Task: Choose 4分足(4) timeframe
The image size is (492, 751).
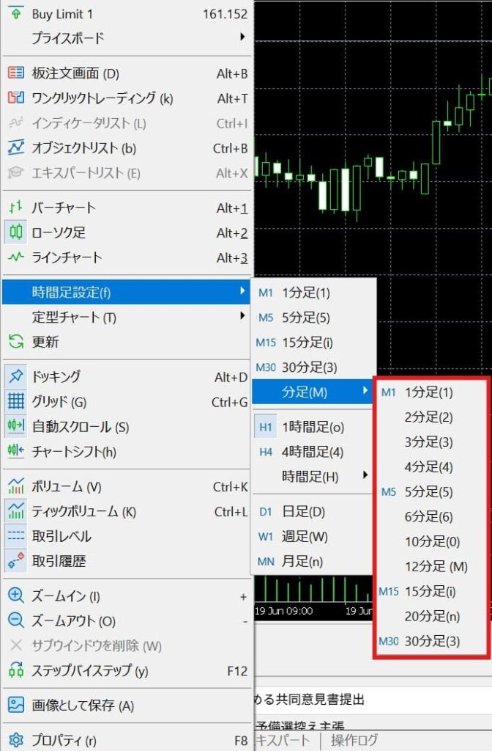Action: [431, 467]
